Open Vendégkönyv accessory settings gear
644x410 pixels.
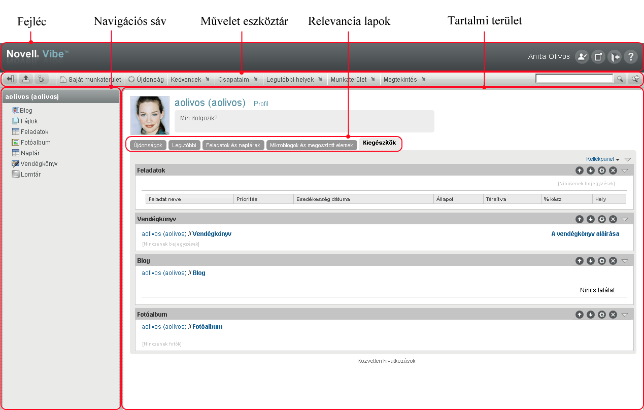coord(602,219)
